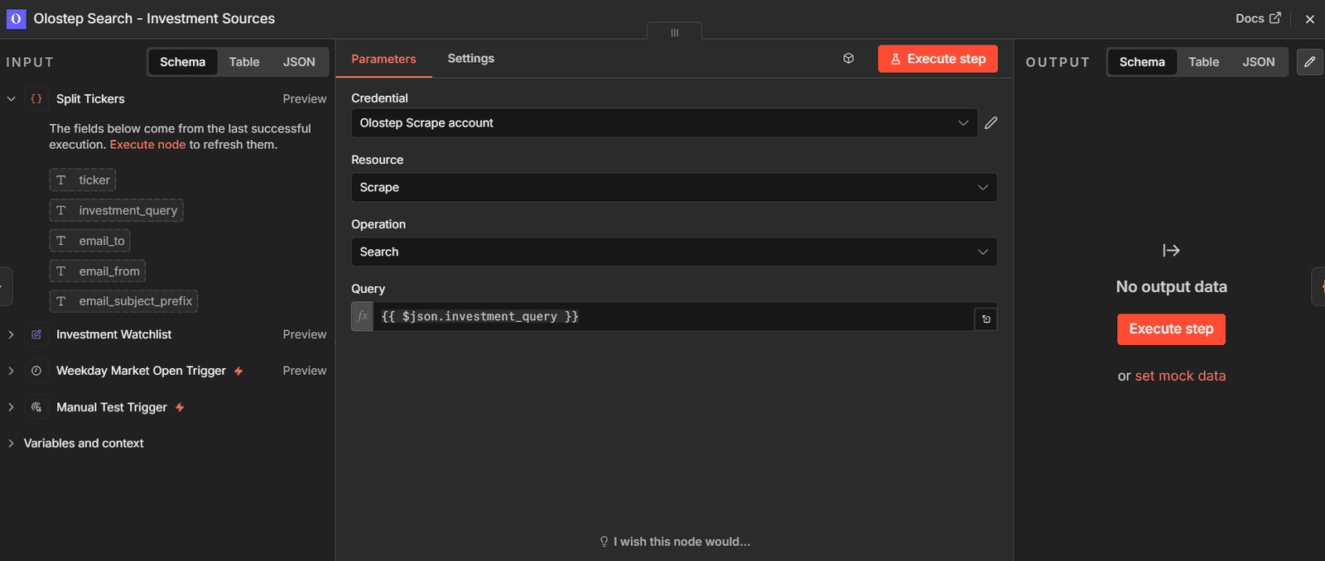
Task: Switch output view to Table
Action: (x=1204, y=62)
